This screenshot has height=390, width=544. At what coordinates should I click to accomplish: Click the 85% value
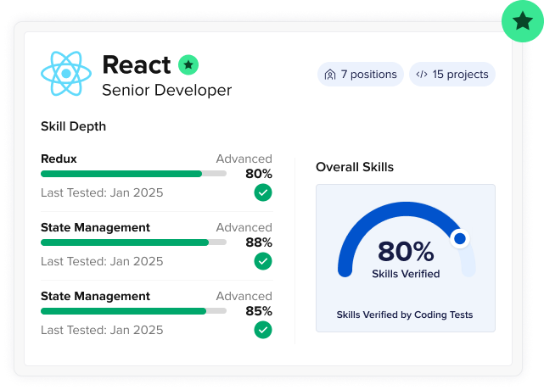[x=259, y=311]
